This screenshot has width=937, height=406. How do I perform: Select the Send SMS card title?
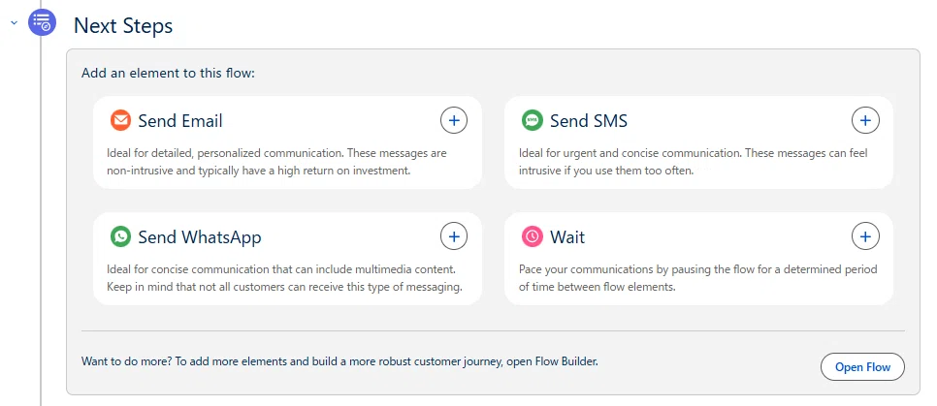[x=589, y=121]
